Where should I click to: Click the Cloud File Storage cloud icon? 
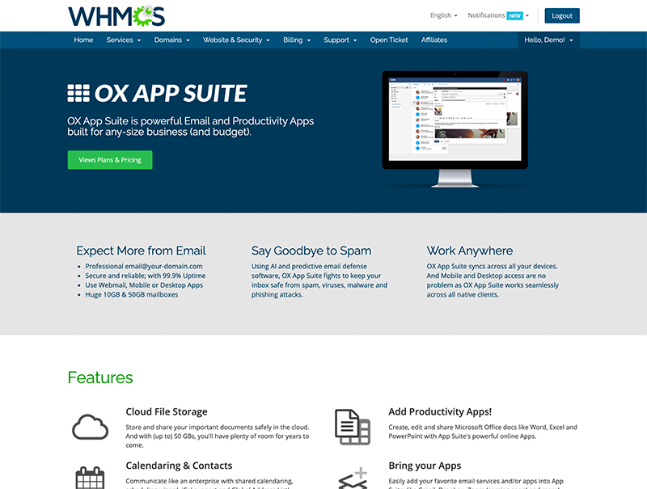pyautogui.click(x=90, y=427)
